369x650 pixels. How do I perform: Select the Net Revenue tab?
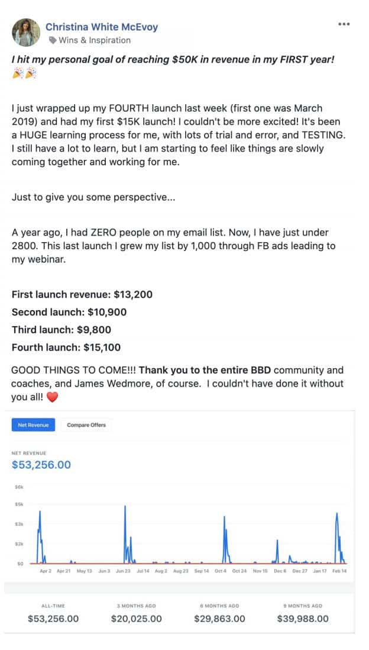coord(33,425)
